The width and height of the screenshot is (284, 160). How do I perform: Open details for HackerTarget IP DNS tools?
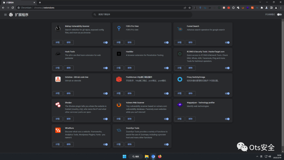pos(180,68)
